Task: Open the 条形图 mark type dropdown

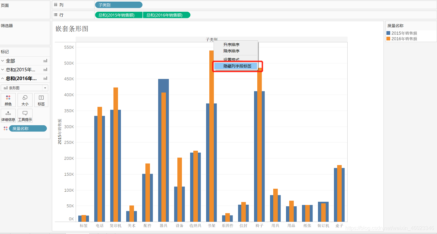Action: (x=24, y=88)
